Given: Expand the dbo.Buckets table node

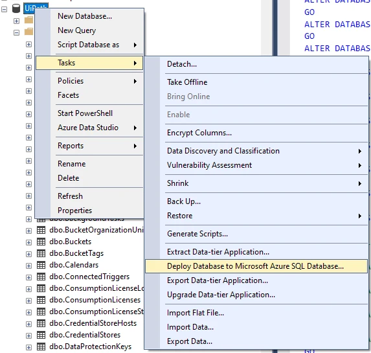Looking at the screenshot, I should pos(28,242).
